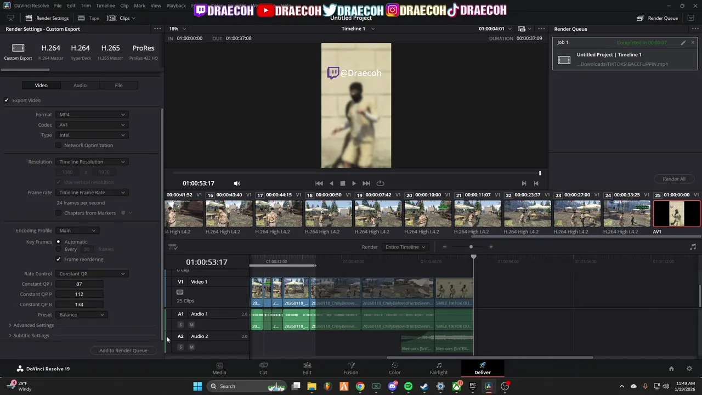Open the Color page
The width and height of the screenshot is (702, 395).
395,368
